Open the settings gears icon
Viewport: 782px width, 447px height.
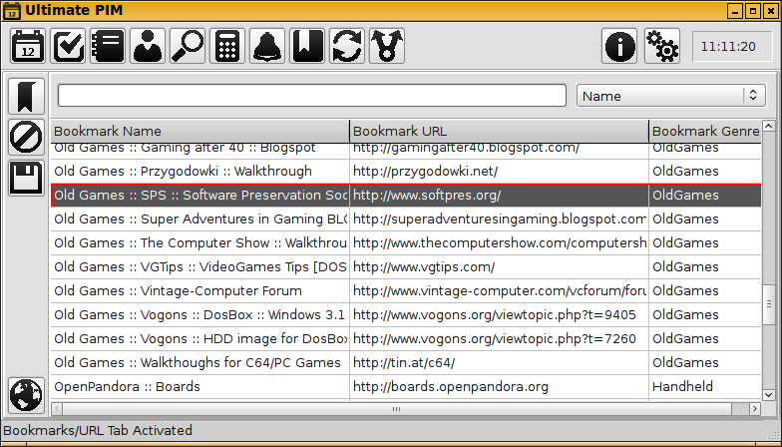point(661,46)
